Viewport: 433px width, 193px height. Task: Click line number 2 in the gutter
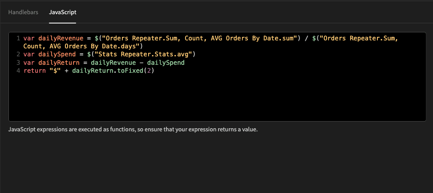[x=18, y=55]
